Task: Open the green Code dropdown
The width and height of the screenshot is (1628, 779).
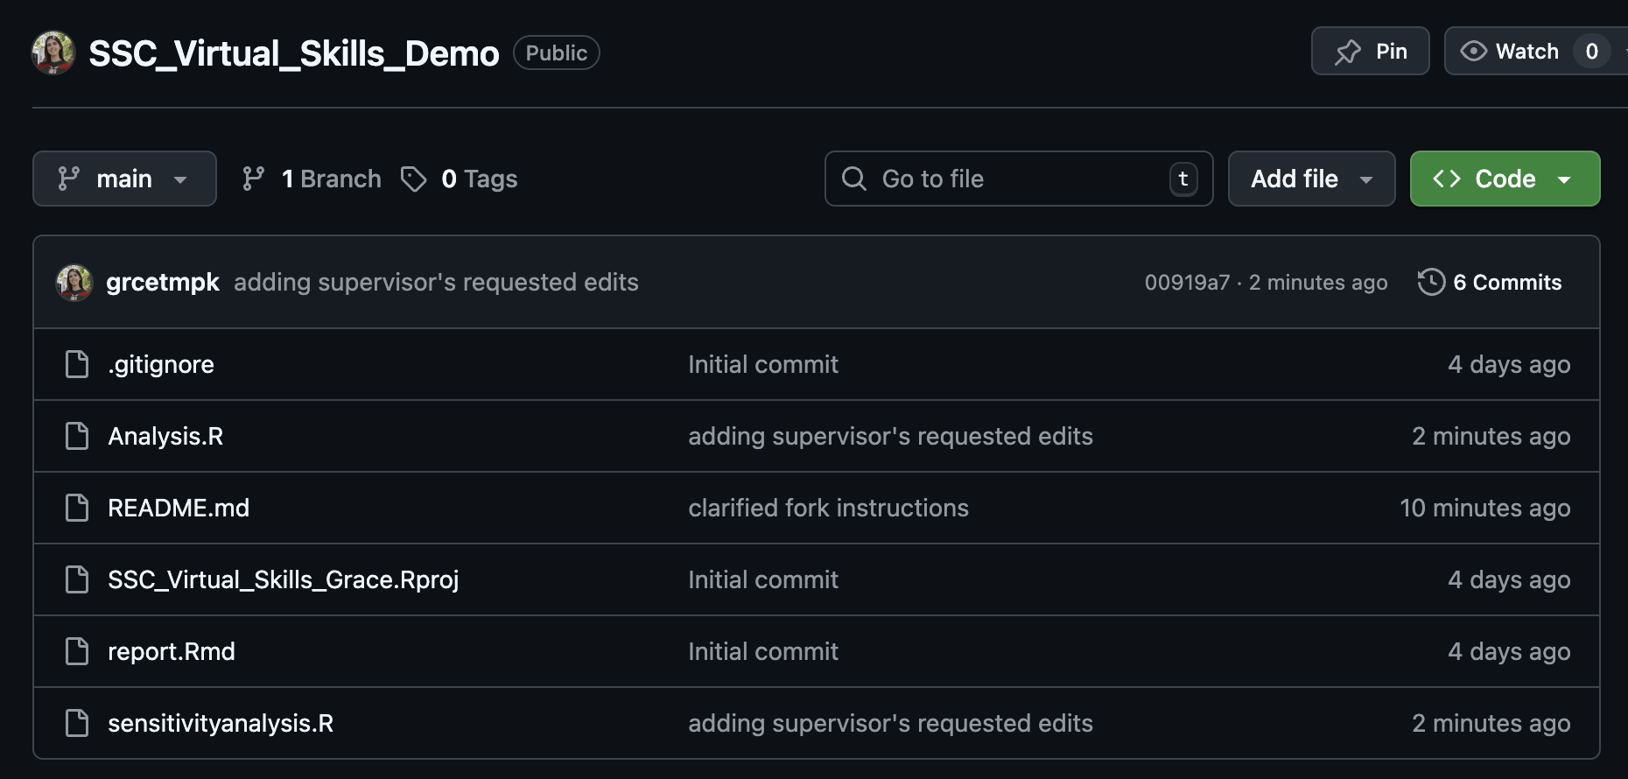Action: pyautogui.click(x=1504, y=179)
